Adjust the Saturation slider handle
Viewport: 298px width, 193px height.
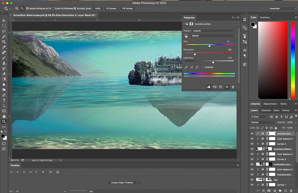[x=195, y=54]
